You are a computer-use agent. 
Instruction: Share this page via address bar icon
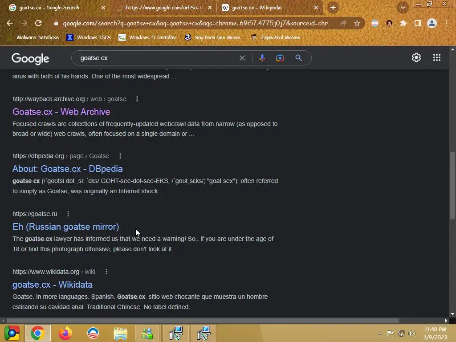click(x=343, y=24)
